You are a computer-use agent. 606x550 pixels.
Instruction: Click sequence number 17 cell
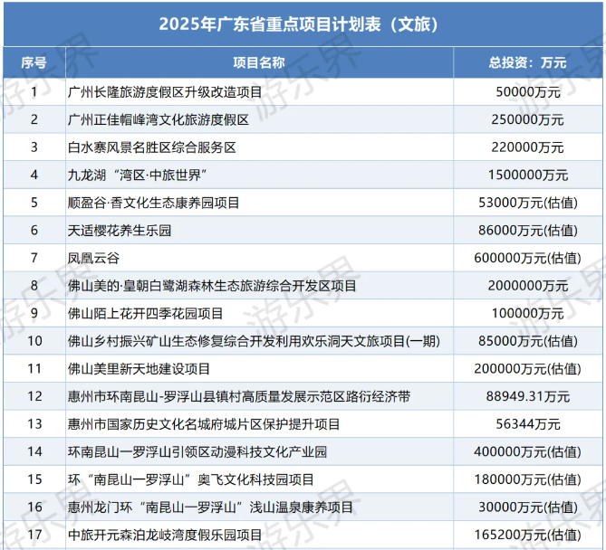click(34, 535)
